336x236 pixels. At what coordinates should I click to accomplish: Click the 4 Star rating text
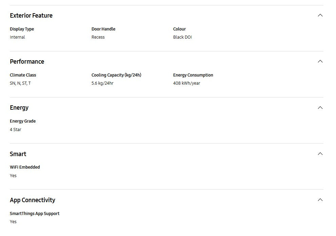pos(16,130)
